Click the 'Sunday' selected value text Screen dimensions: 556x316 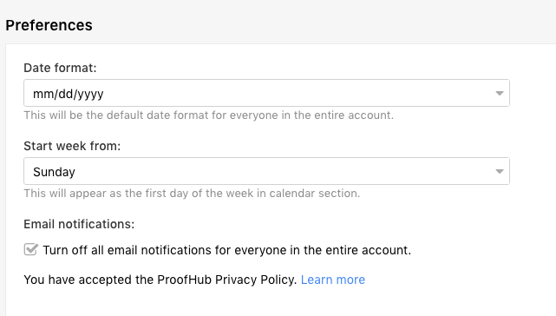[54, 172]
